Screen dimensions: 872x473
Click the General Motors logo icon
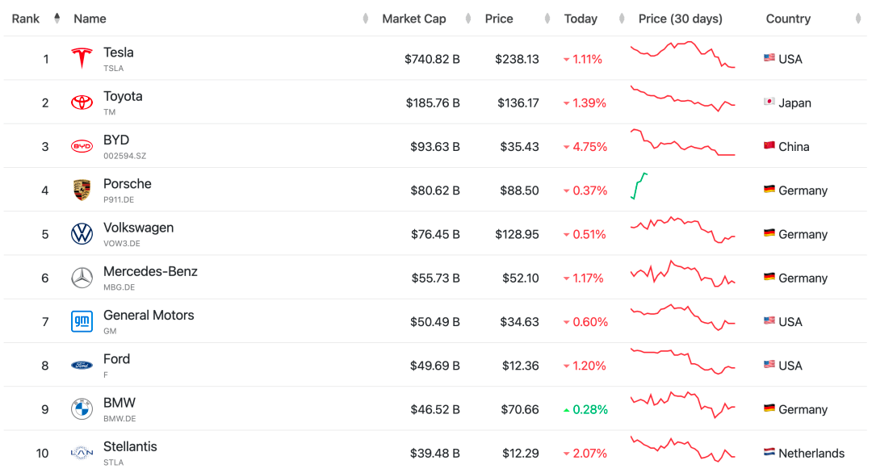(x=82, y=322)
